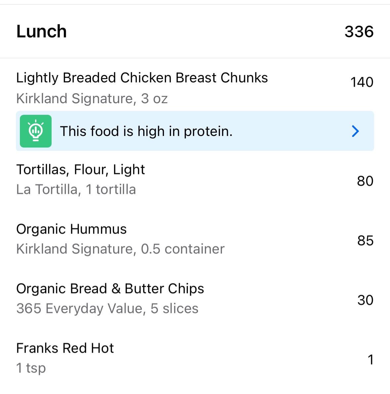Open Lightly Breaded Chicken Breast Chunks entry
Viewport: 390px width, 394px height.
click(x=195, y=88)
